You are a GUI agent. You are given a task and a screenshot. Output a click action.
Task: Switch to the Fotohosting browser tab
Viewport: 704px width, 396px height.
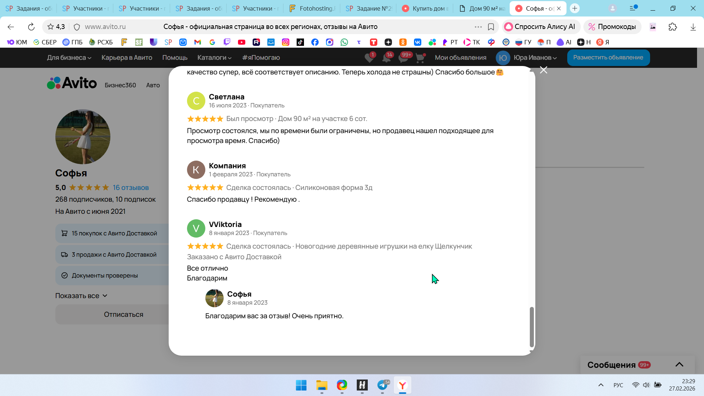tap(313, 8)
